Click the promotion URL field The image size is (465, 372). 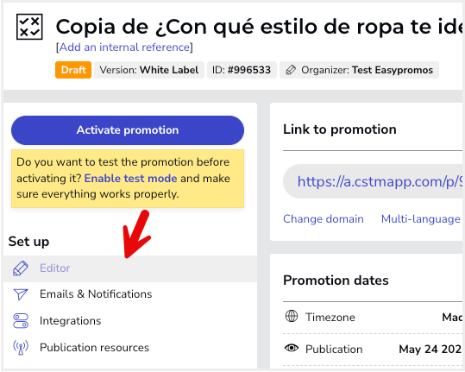tap(373, 181)
